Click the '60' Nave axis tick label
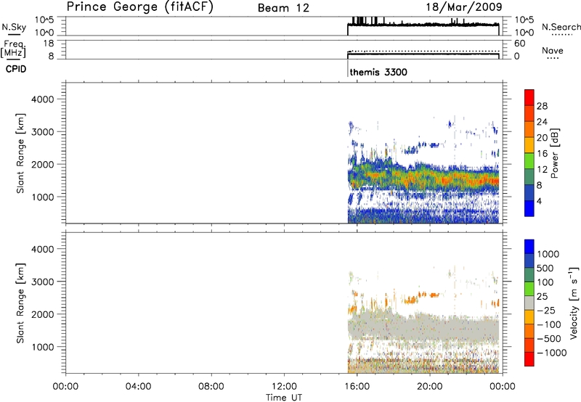The height and width of the screenshot is (402, 581). tap(519, 44)
